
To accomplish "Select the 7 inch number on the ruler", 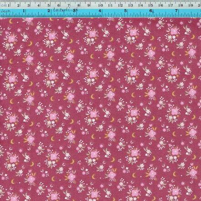I will coord(176,11).
